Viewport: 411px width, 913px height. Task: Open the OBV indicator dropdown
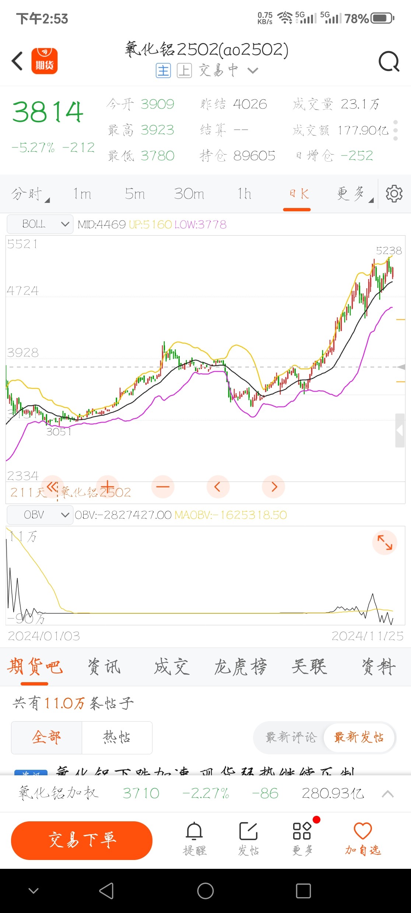40,514
